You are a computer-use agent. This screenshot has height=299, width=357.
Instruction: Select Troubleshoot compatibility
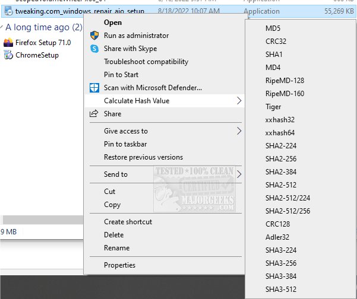tap(164, 62)
